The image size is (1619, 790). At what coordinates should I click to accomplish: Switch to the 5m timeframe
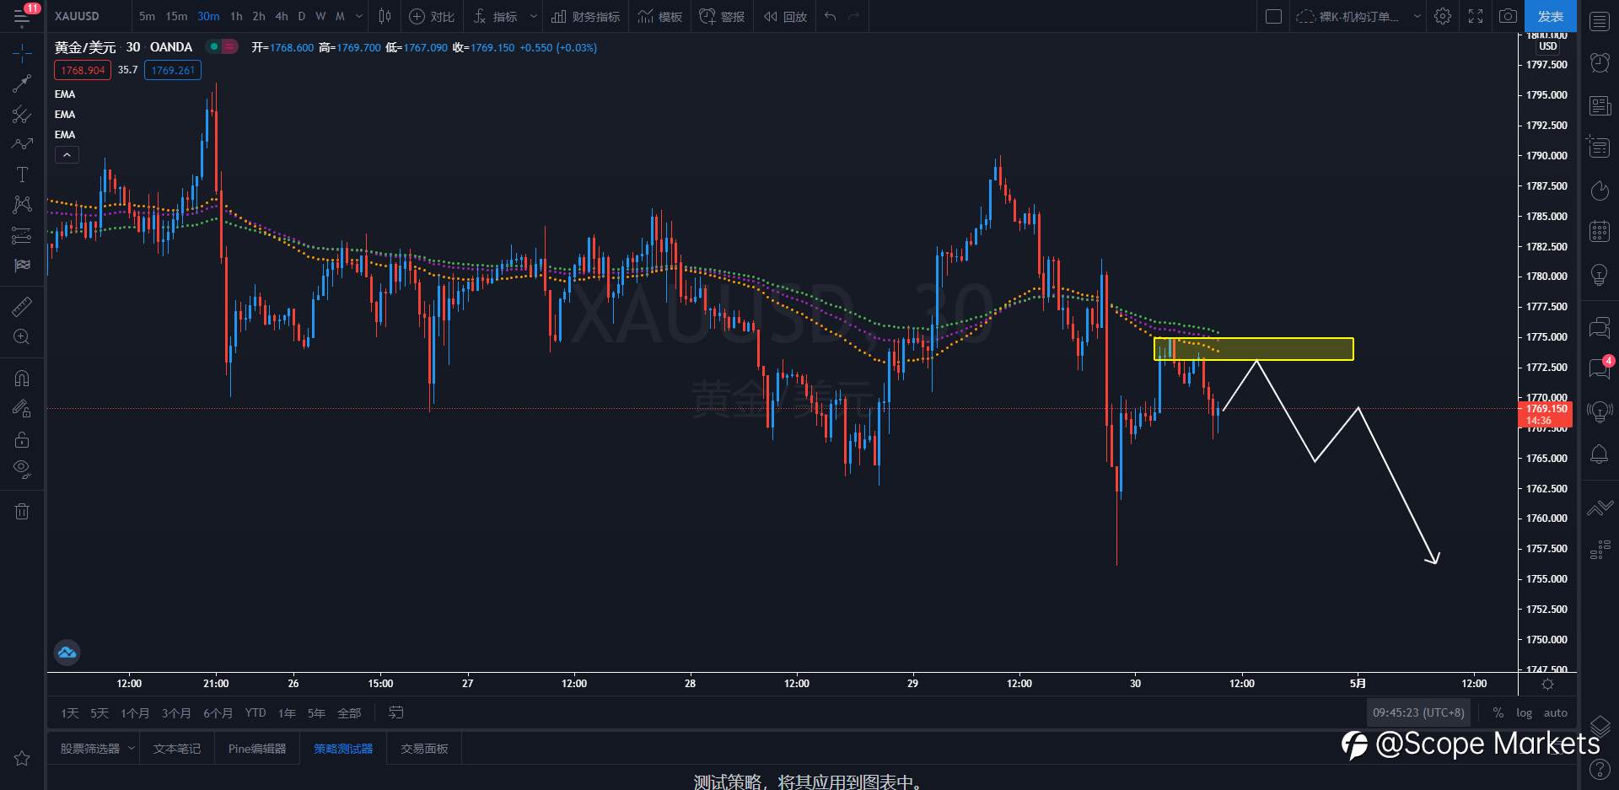tap(147, 16)
